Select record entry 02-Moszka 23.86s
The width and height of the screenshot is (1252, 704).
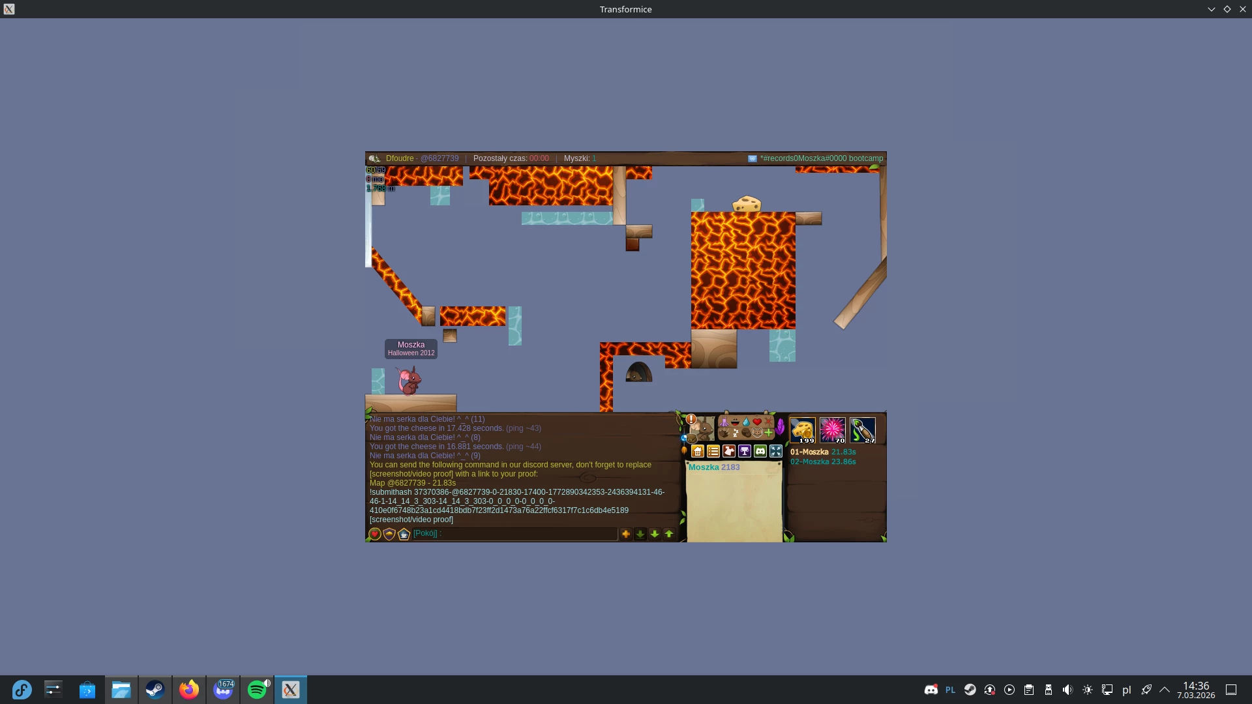823,462
